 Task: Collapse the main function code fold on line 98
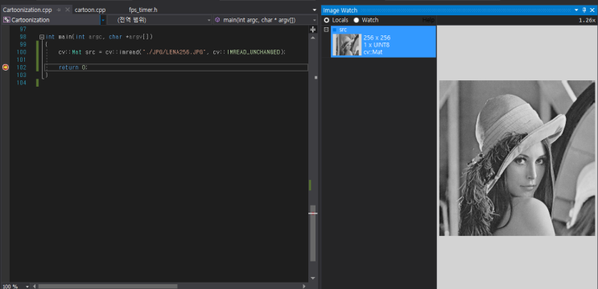(x=42, y=37)
